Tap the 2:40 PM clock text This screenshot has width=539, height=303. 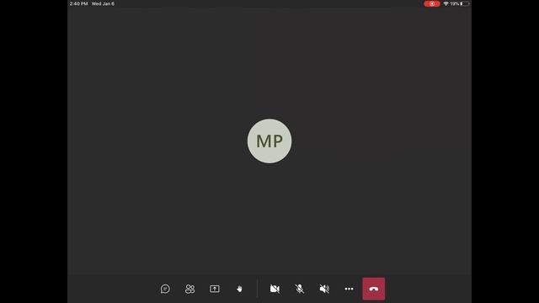click(78, 3)
